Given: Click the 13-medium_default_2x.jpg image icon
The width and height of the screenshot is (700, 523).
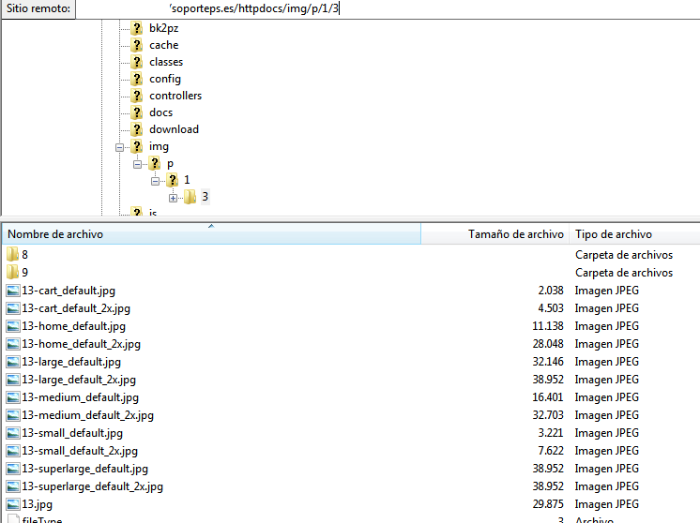Looking at the screenshot, I should click(x=13, y=415).
